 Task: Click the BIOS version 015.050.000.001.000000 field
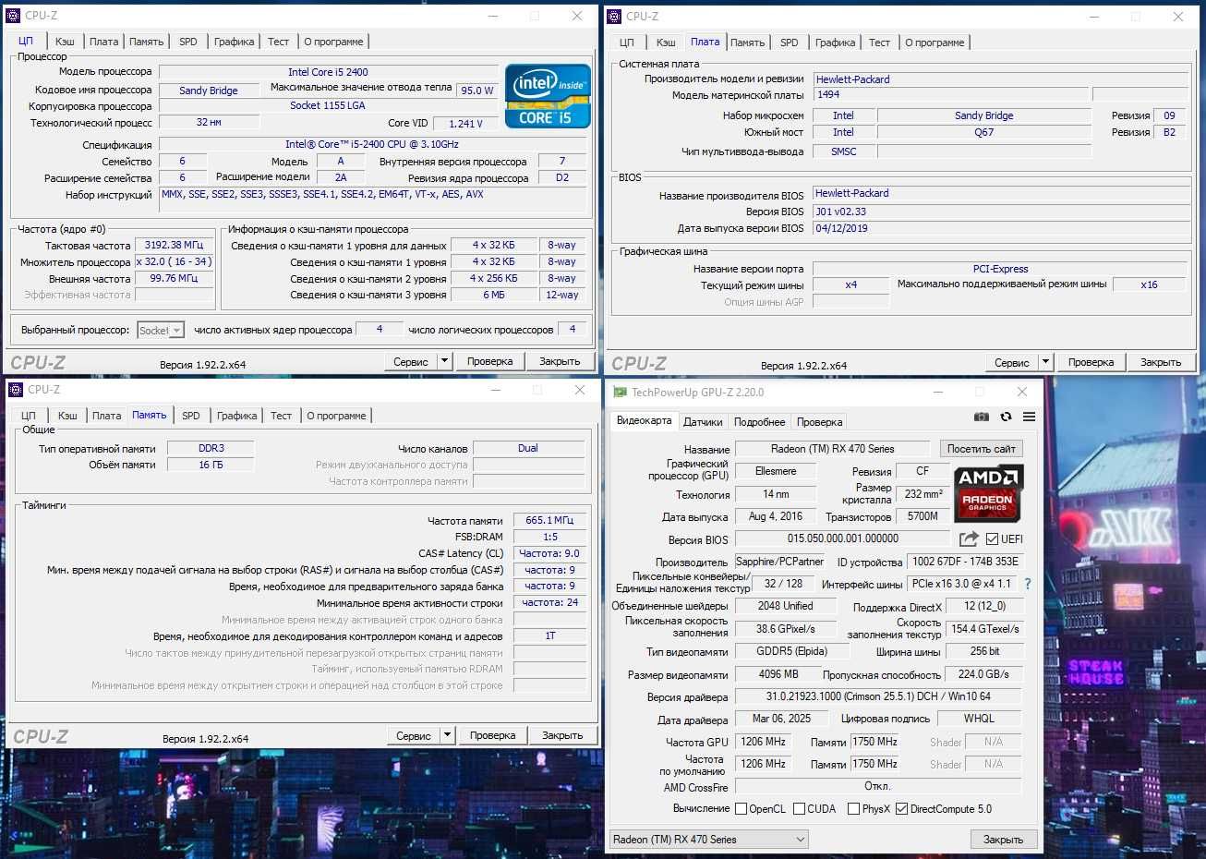tap(842, 538)
